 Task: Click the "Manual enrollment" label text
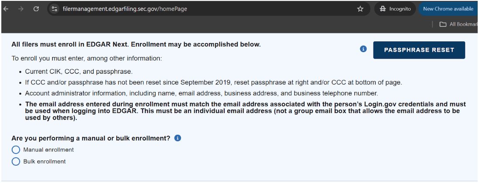tap(48, 150)
